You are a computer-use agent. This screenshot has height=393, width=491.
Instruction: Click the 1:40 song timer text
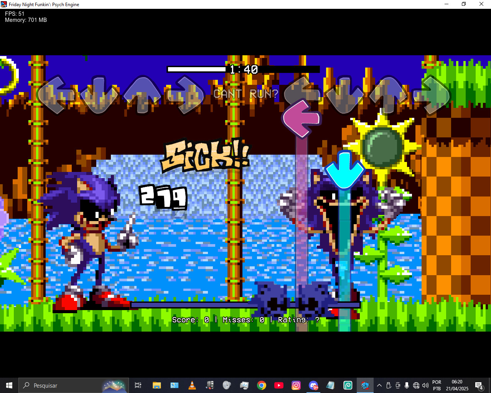coord(244,69)
